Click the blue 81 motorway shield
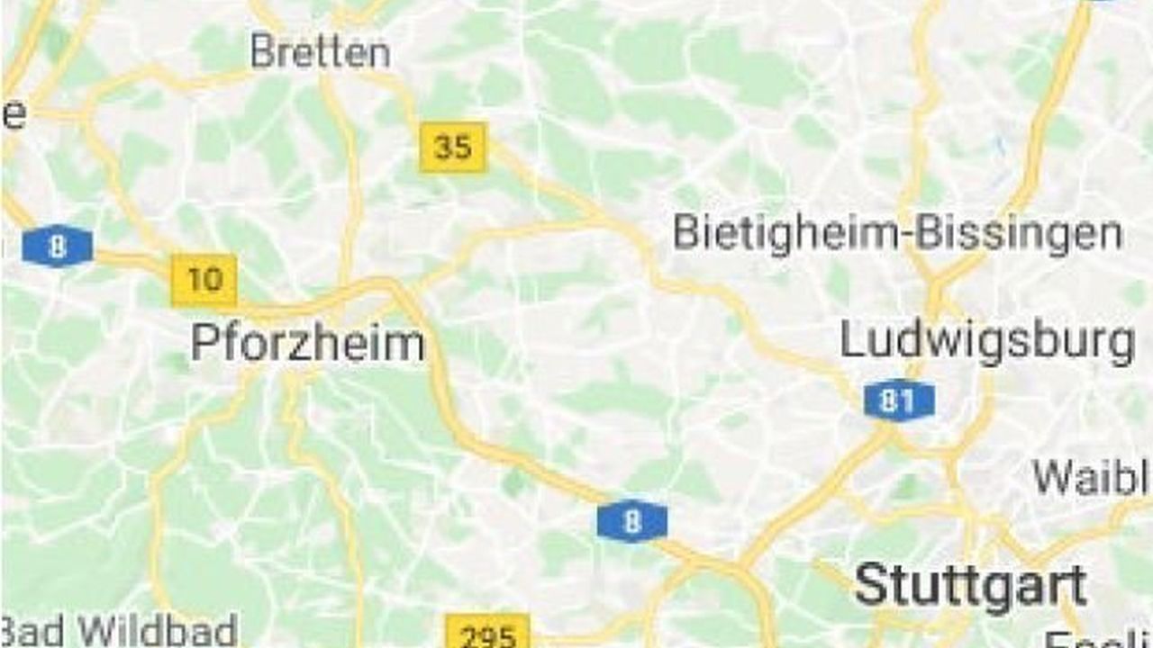This screenshot has width=1153, height=648. coord(899,401)
